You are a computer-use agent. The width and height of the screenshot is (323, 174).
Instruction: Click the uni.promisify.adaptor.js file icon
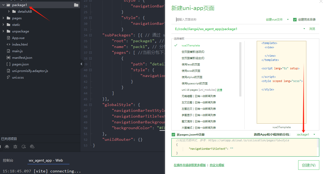8,71
